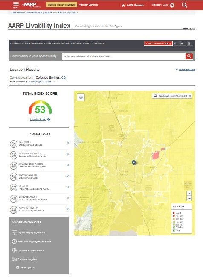Image resolution: width=203 pixels, height=279 pixels.
Task: Click AARP Public Policy Institute breadcrumb
Action: [39, 12]
